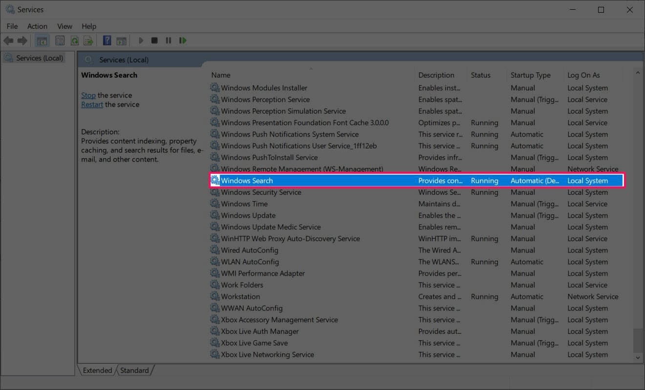This screenshot has height=390, width=645.
Task: Switch to the Extended tab
Action: point(97,370)
